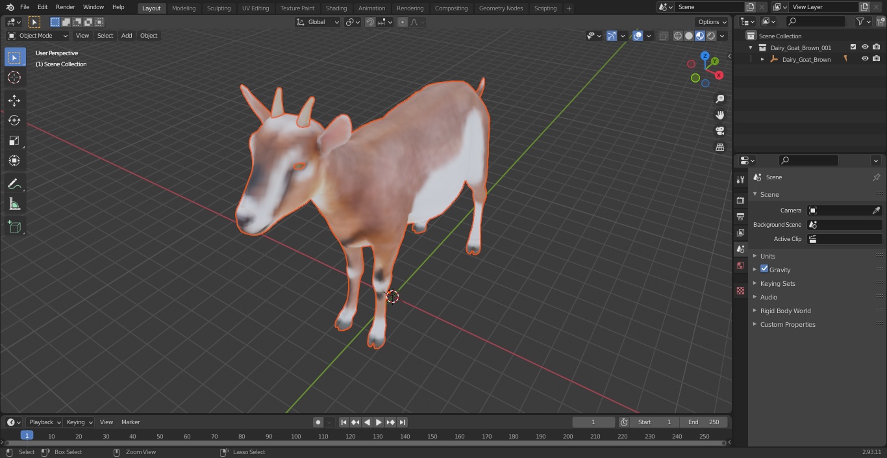Toggle auto keying record button
This screenshot has height=458, width=887.
tap(318, 422)
